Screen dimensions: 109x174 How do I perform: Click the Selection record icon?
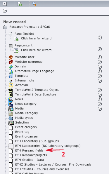[11, 123]
